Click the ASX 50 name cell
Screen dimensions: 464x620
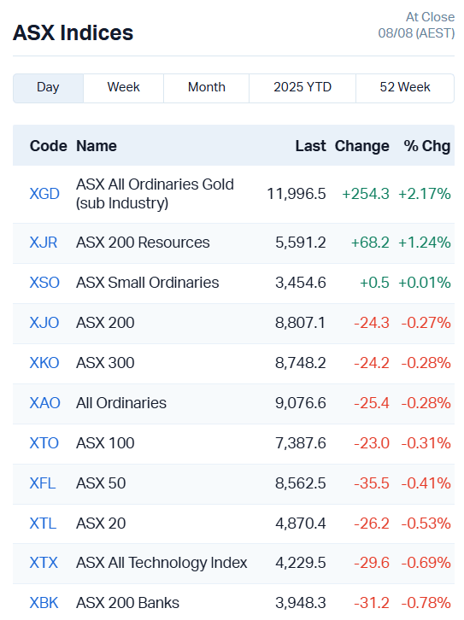pos(101,483)
